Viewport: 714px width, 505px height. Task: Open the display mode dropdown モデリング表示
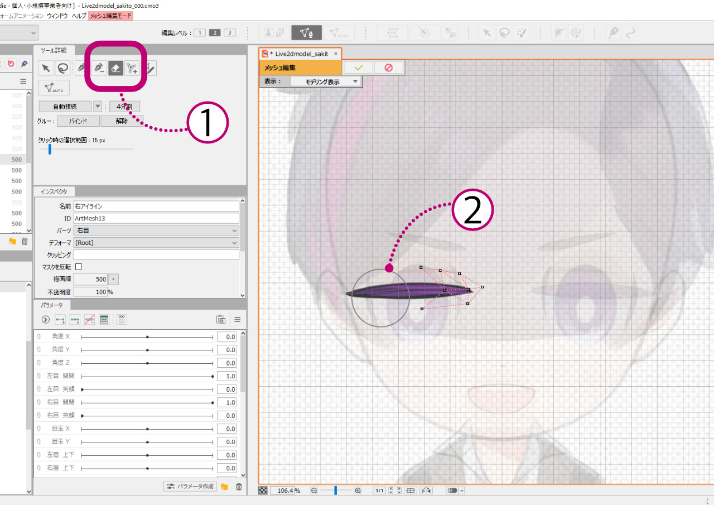pyautogui.click(x=326, y=81)
